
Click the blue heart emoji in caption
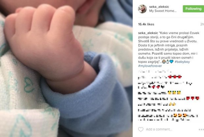[171, 62]
